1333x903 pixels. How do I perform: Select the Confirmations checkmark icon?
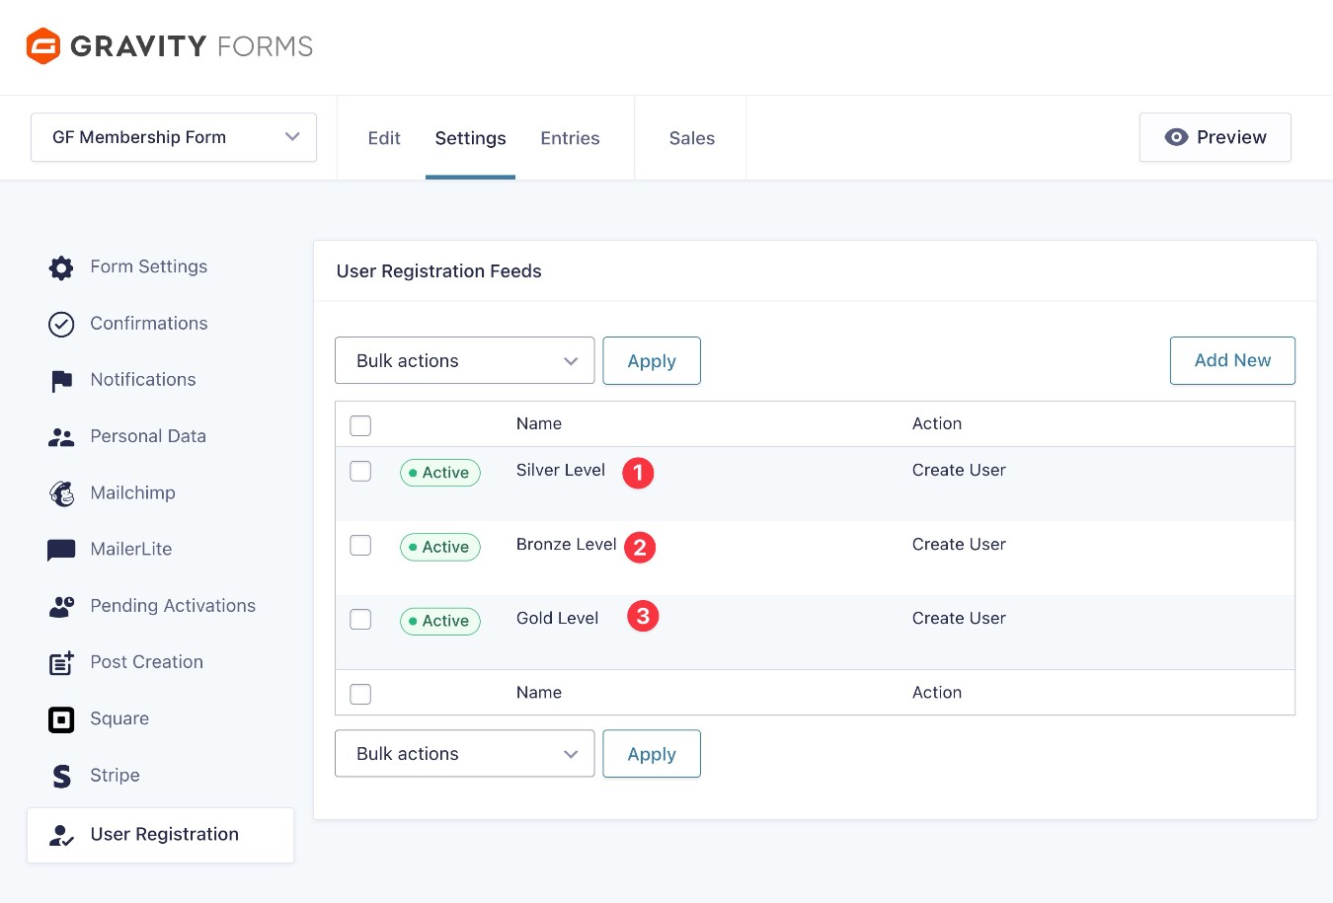[x=61, y=324]
